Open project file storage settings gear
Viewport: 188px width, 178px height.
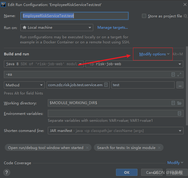(x=186, y=16)
